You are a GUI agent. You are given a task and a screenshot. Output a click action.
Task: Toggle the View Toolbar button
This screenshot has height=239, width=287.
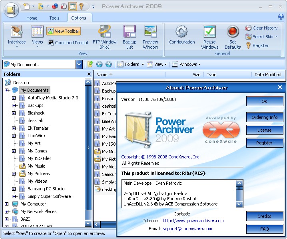pyautogui.click(x=63, y=31)
